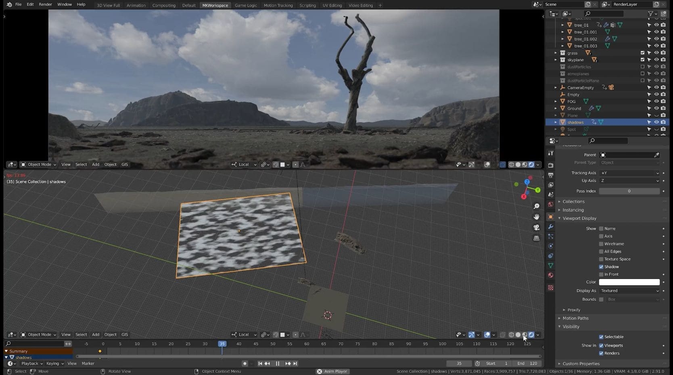Pause the animation playback
673x375 pixels.
click(278, 364)
